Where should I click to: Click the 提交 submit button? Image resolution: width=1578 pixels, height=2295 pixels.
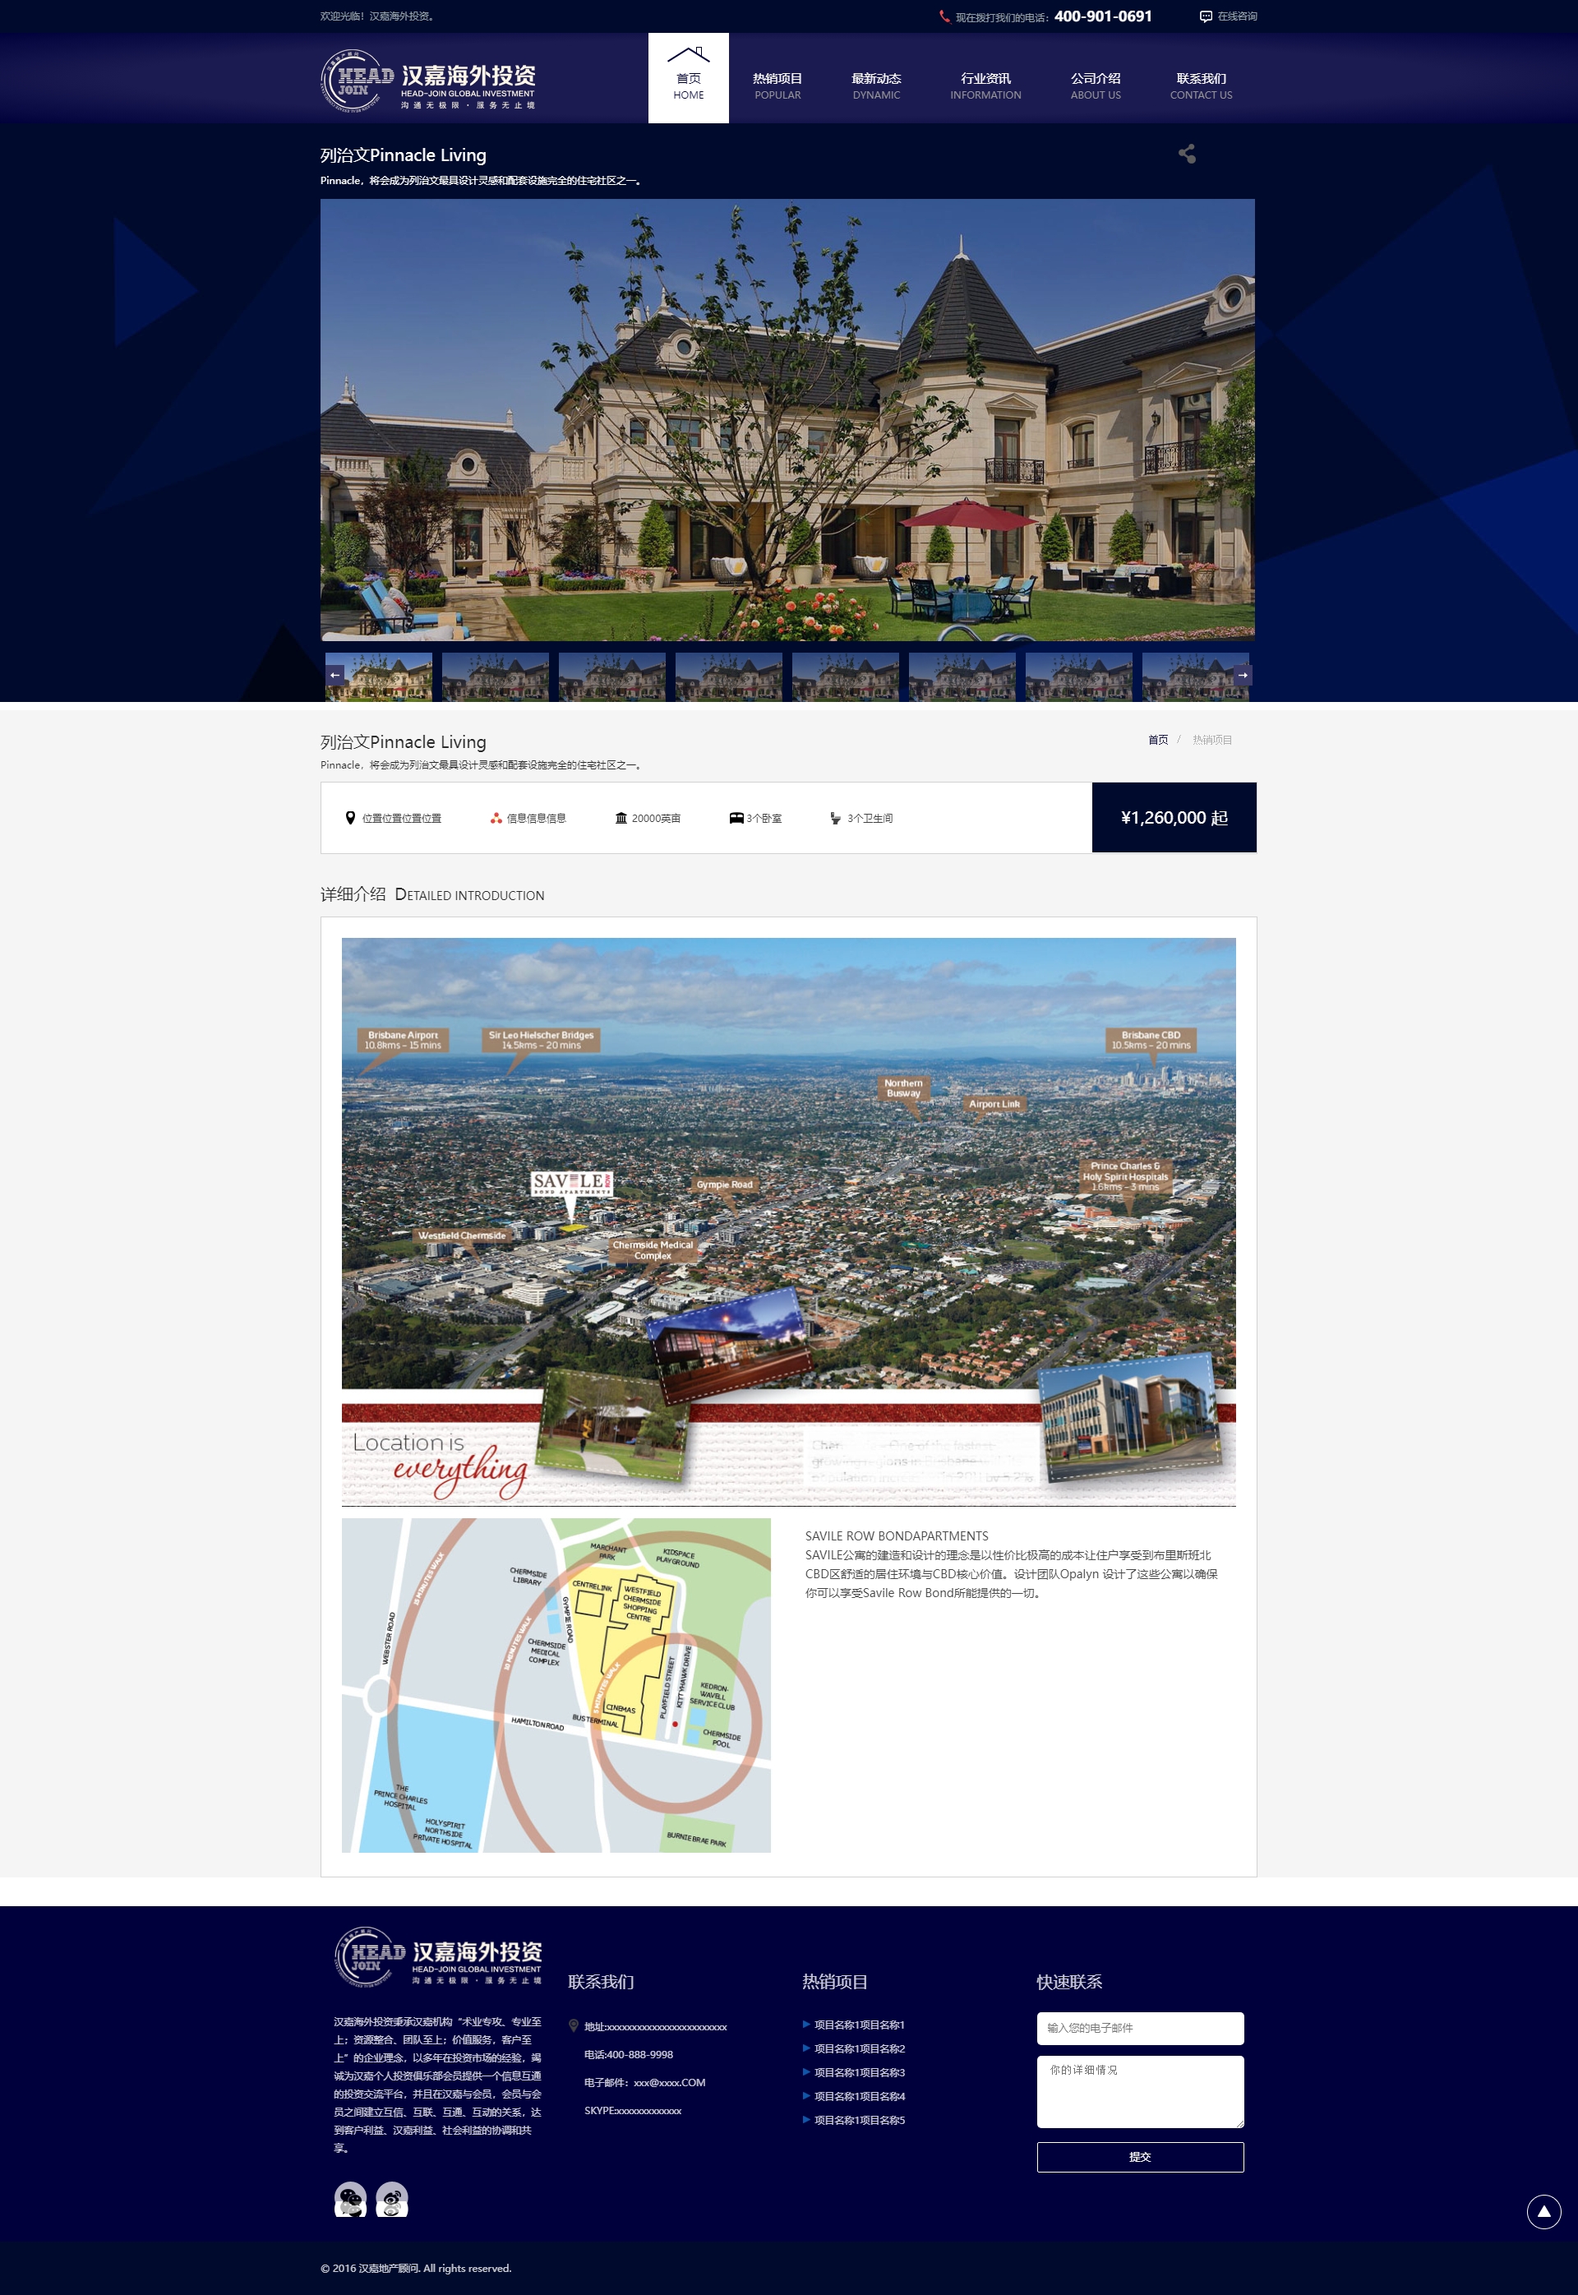1139,2157
